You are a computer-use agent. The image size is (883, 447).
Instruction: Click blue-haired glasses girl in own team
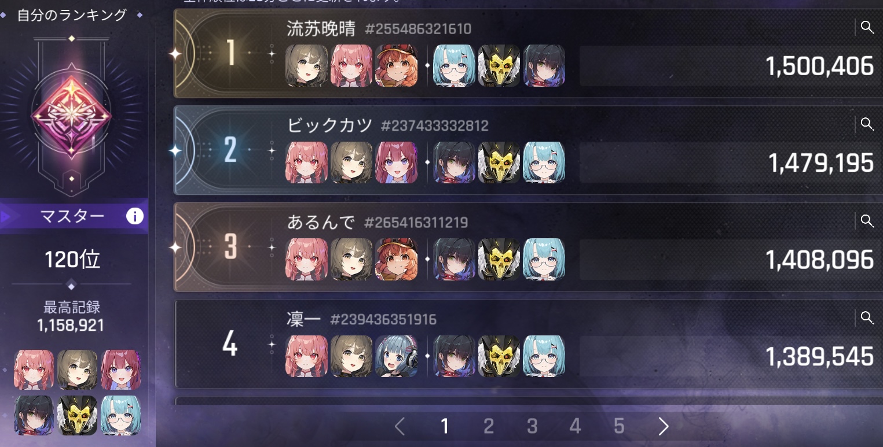[x=121, y=415]
